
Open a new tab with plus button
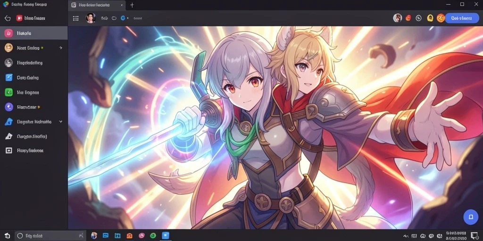(x=132, y=5)
